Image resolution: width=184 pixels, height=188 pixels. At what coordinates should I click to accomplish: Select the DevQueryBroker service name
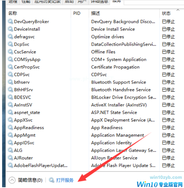click(x=32, y=22)
